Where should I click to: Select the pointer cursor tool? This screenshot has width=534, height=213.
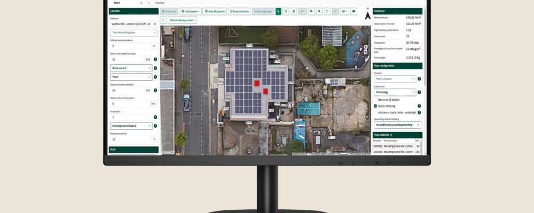(x=278, y=11)
